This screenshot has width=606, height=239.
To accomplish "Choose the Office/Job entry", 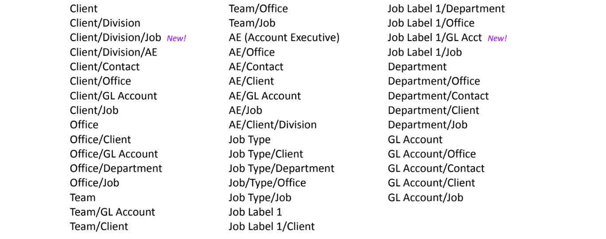I will (x=95, y=183).
